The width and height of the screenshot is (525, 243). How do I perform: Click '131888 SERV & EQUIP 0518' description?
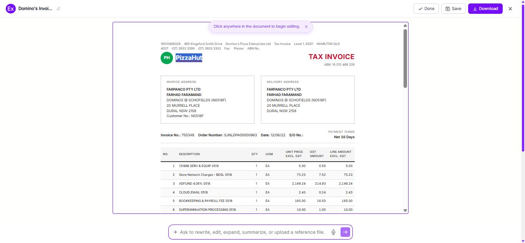tap(199, 166)
